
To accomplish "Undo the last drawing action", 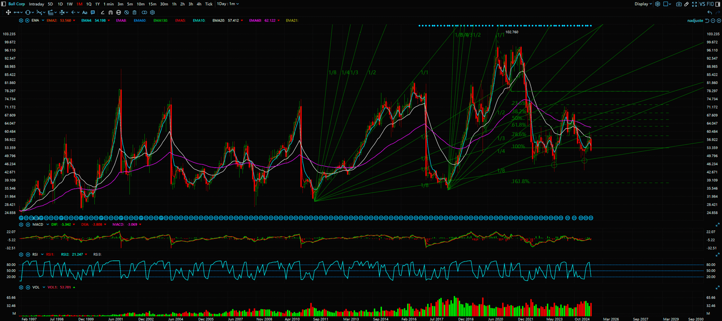I will pyautogui.click(x=710, y=13).
